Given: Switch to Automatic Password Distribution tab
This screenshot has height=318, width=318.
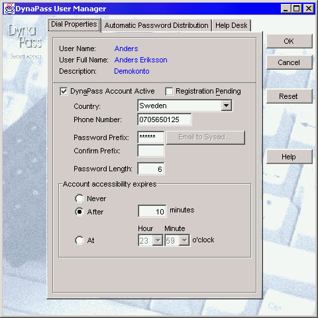Looking at the screenshot, I should click(156, 25).
